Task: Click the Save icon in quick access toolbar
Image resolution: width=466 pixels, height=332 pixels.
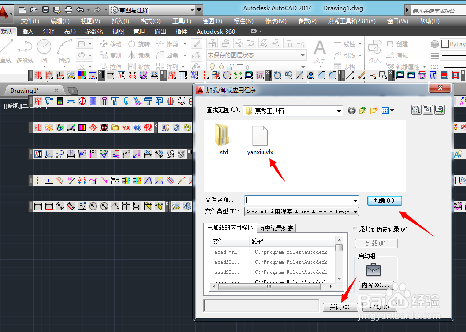Action: click(46, 10)
